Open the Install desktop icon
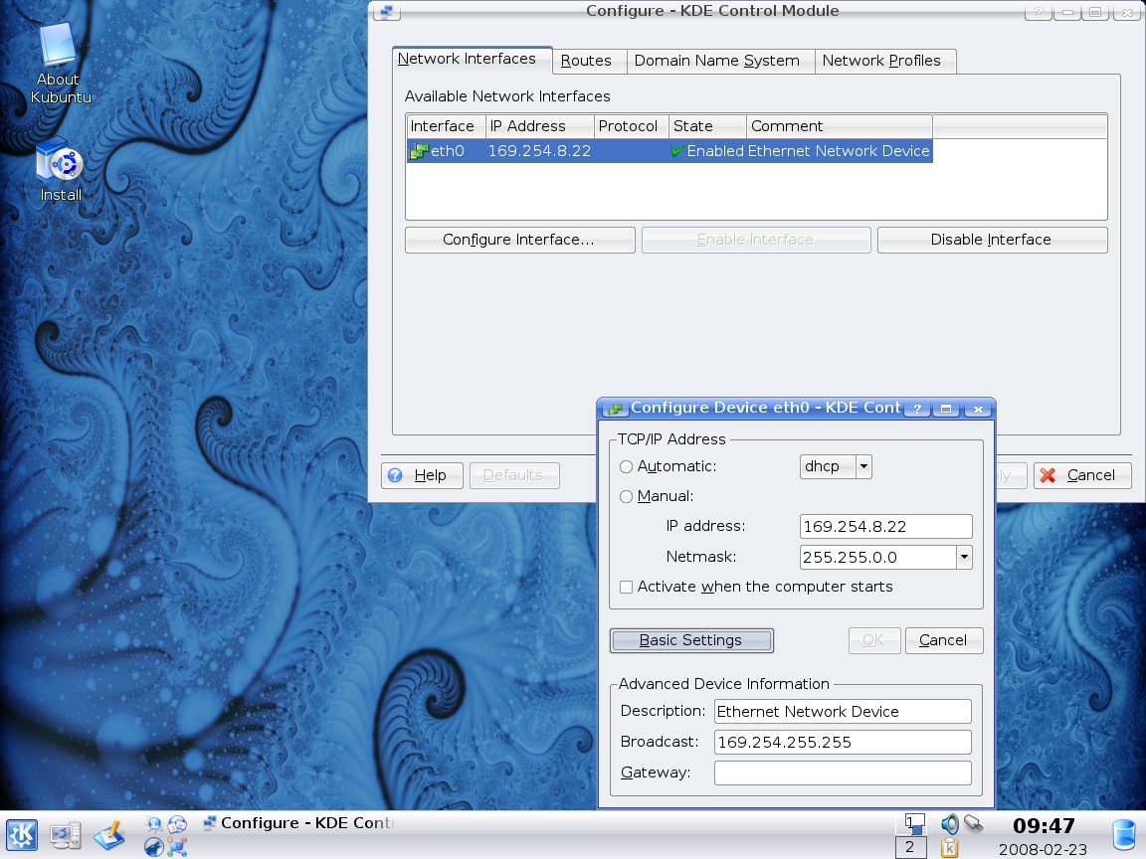Viewport: 1146px width, 859px height. 61,169
